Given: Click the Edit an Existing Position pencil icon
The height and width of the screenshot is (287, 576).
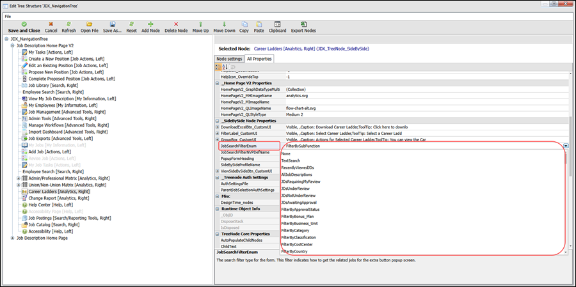Looking at the screenshot, I should tap(25, 65).
